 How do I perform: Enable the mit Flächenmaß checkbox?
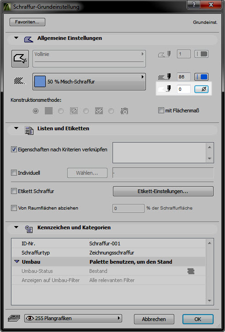coord(161,111)
